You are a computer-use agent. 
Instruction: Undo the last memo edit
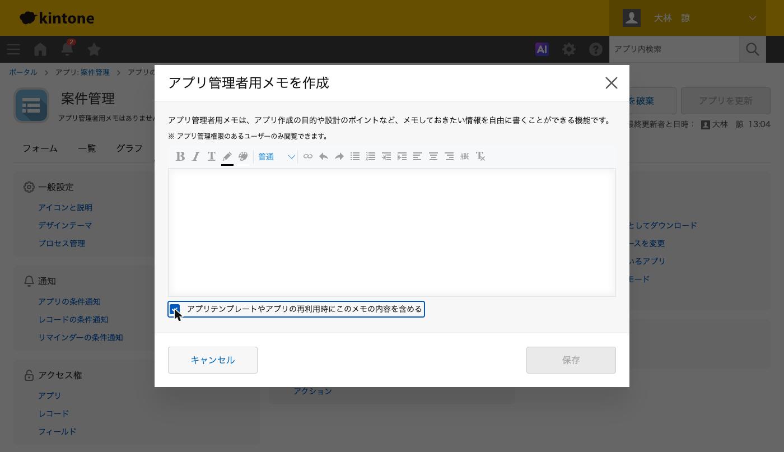coord(324,157)
